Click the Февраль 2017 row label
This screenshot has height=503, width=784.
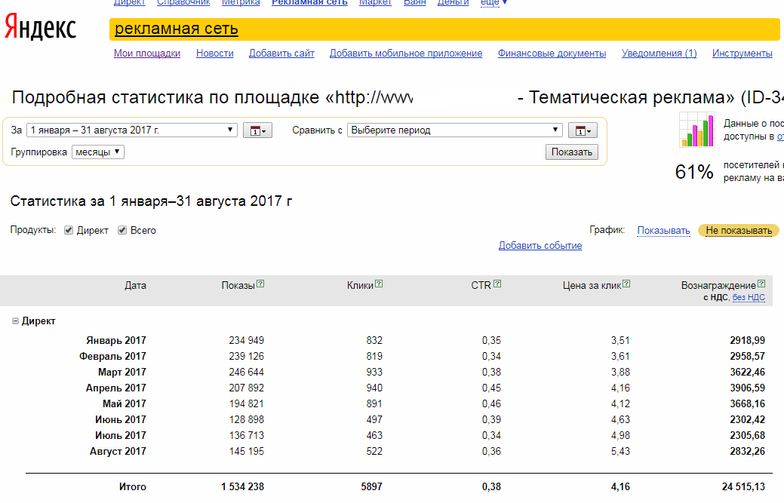pos(112,357)
